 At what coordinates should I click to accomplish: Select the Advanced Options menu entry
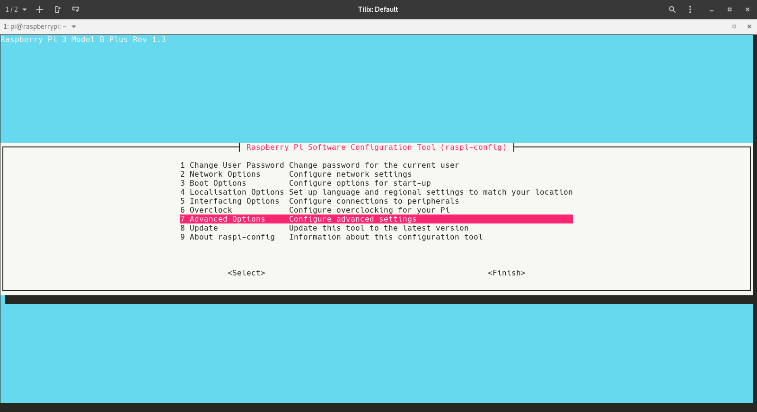tap(227, 219)
